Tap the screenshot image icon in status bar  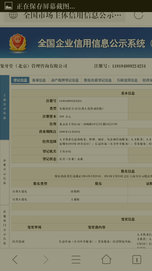(9, 6)
